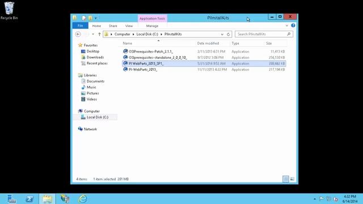
Task: Open the Recycle Bin on the desktop
Action: [x=9, y=11]
